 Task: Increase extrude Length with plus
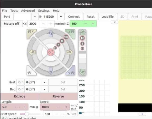(25, 107)
